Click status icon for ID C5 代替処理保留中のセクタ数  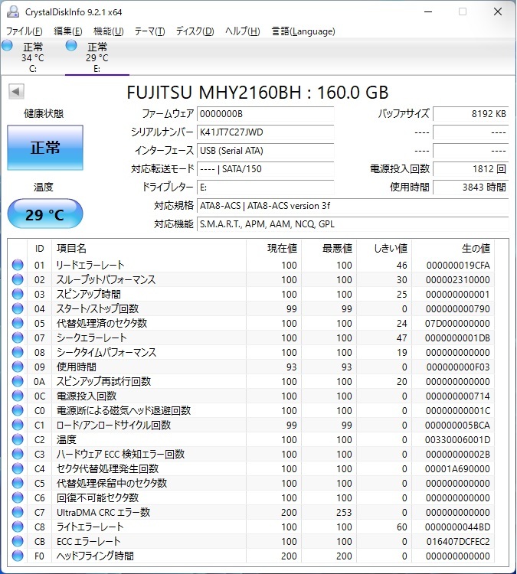pos(18,483)
